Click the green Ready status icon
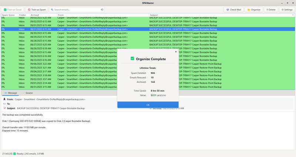Image resolution: width=296 pixels, height=157 pixels. click(x=14, y=154)
